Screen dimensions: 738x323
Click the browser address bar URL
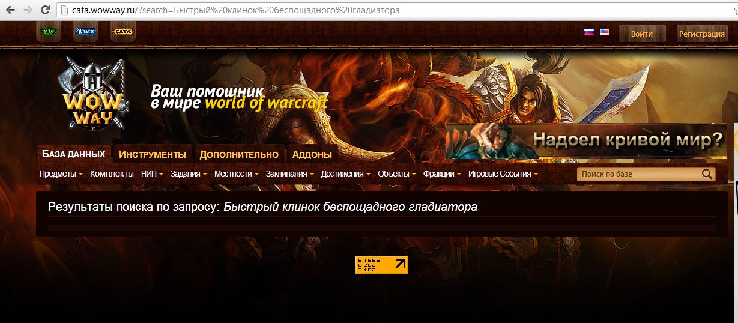(x=236, y=10)
